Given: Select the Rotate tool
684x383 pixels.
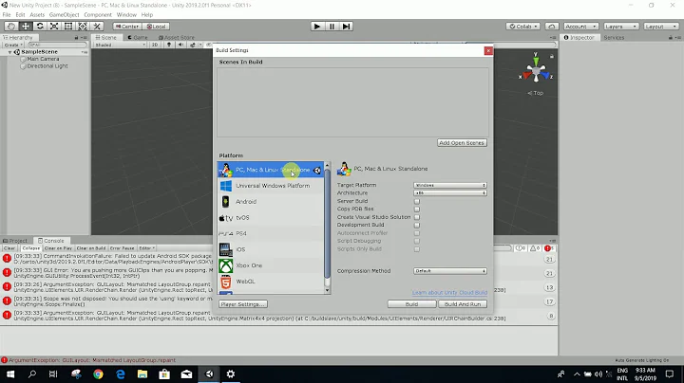Looking at the screenshot, I should pyautogui.click(x=40, y=27).
